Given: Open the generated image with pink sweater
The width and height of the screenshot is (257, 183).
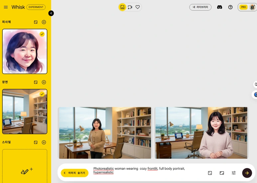Looking at the screenshot, I should (201, 133).
